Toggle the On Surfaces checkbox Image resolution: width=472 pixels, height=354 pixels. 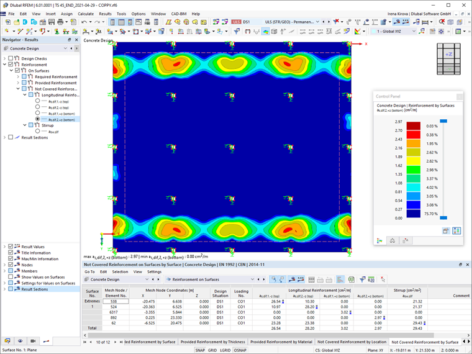point(17,70)
